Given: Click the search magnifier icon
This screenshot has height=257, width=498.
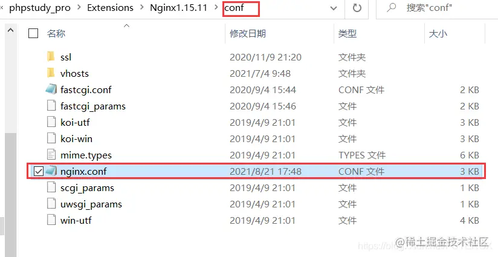Looking at the screenshot, I should click(392, 7).
